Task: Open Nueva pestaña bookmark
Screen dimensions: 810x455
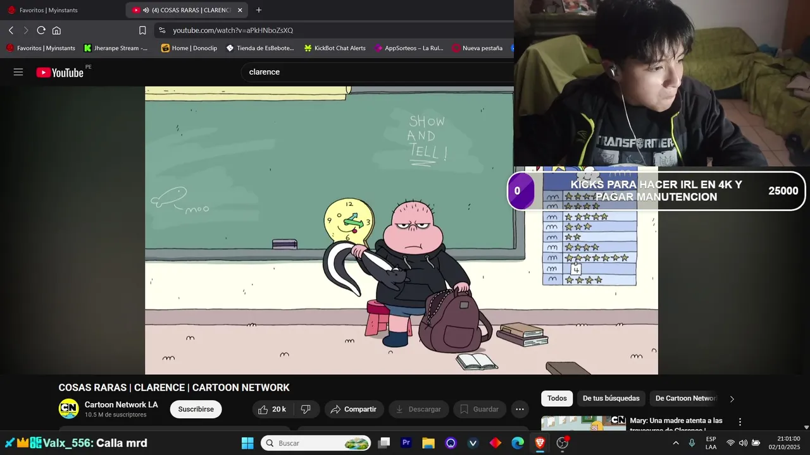Action: click(x=477, y=48)
